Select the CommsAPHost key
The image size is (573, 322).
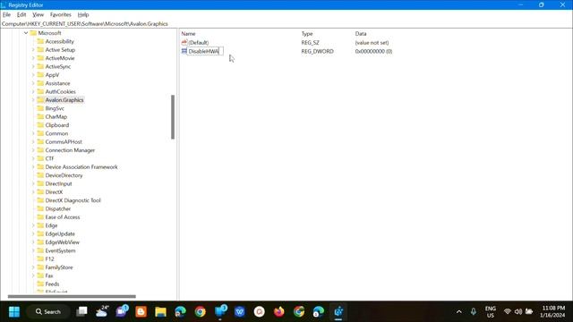[64, 141]
